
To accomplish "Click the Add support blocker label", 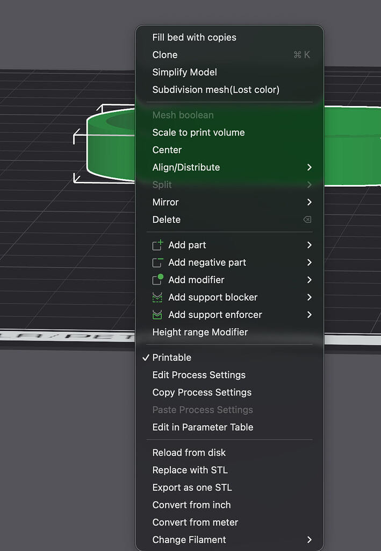I will tap(213, 297).
